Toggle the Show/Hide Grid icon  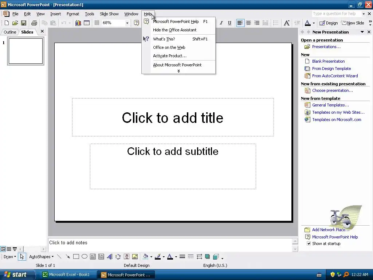click(97, 23)
